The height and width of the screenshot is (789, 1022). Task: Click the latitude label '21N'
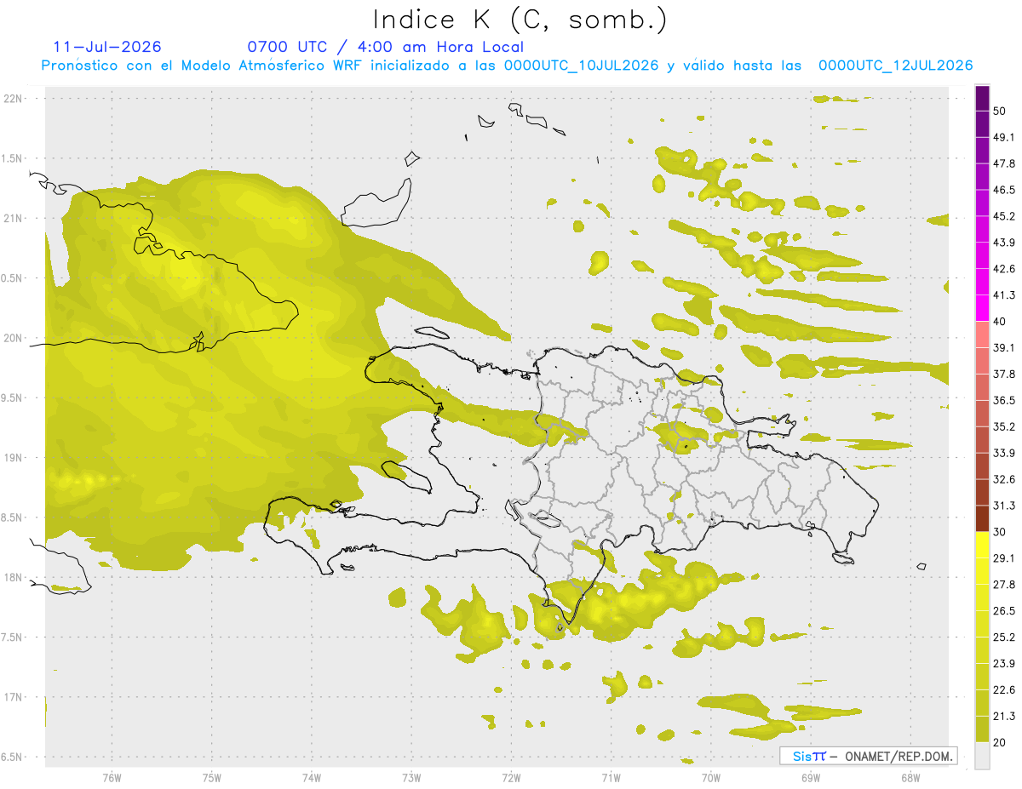pyautogui.click(x=12, y=219)
